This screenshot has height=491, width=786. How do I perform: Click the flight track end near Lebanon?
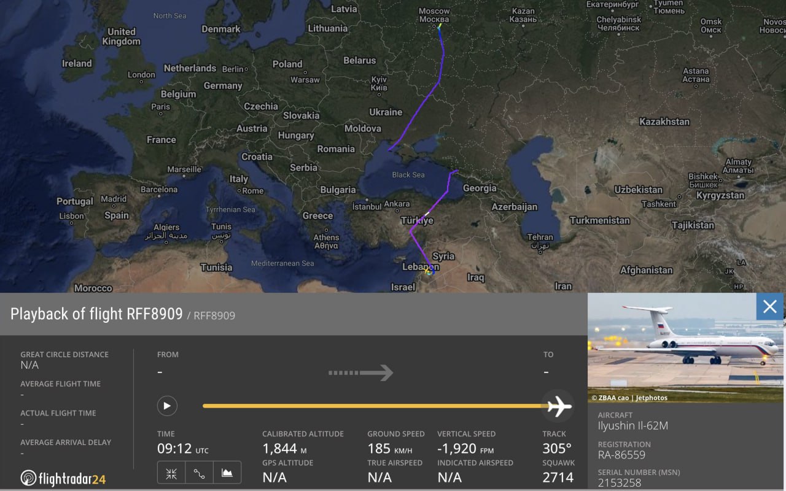tap(429, 271)
